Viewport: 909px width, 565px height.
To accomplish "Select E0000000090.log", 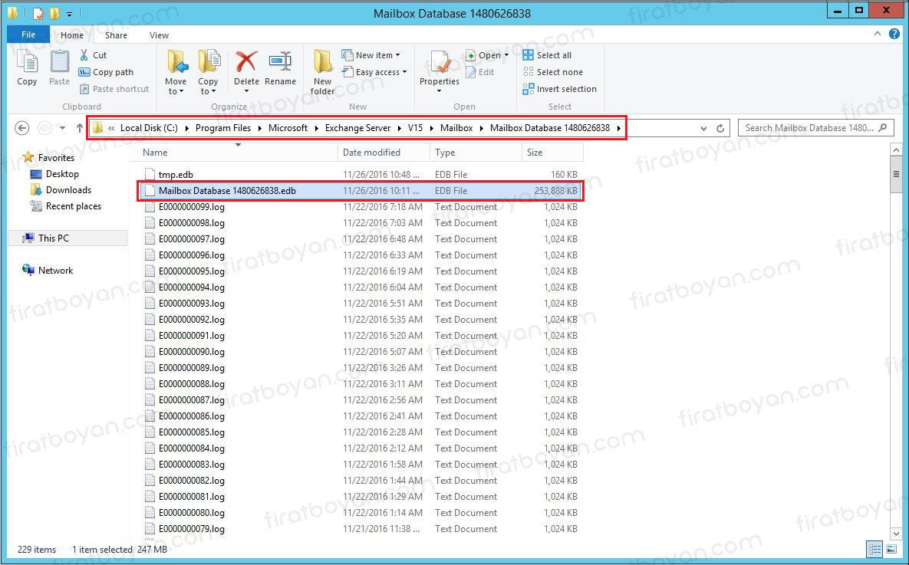I will (360, 352).
